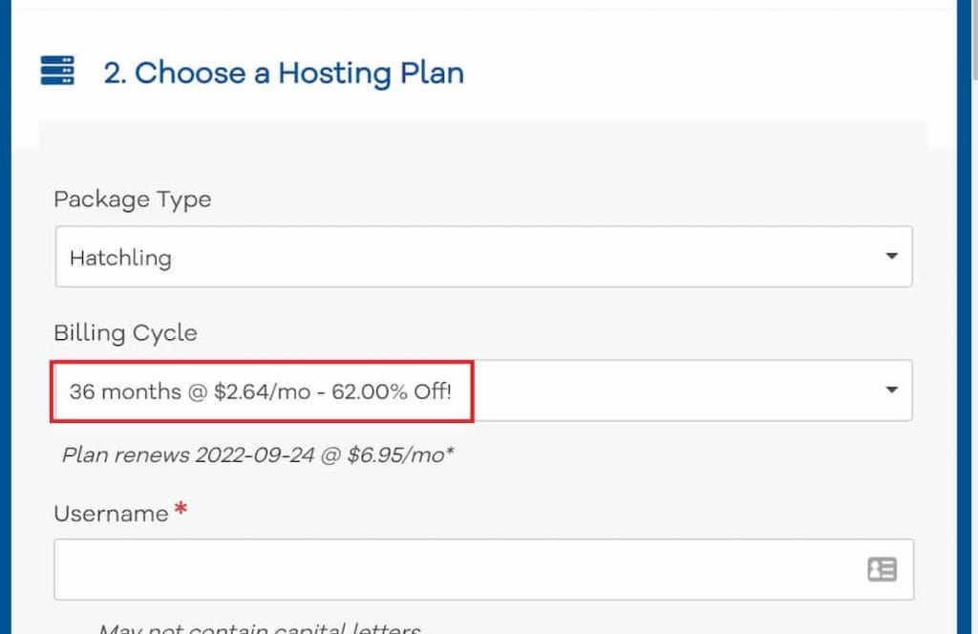Click the Package Type label
This screenshot has width=978, height=634.
click(133, 200)
